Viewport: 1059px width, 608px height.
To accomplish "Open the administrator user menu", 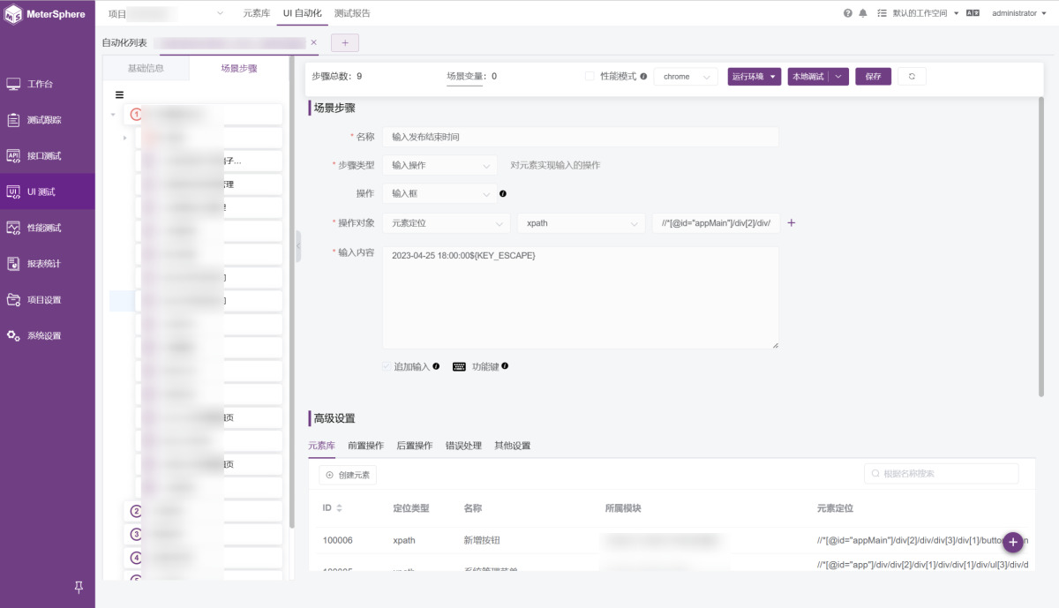I will click(1018, 13).
